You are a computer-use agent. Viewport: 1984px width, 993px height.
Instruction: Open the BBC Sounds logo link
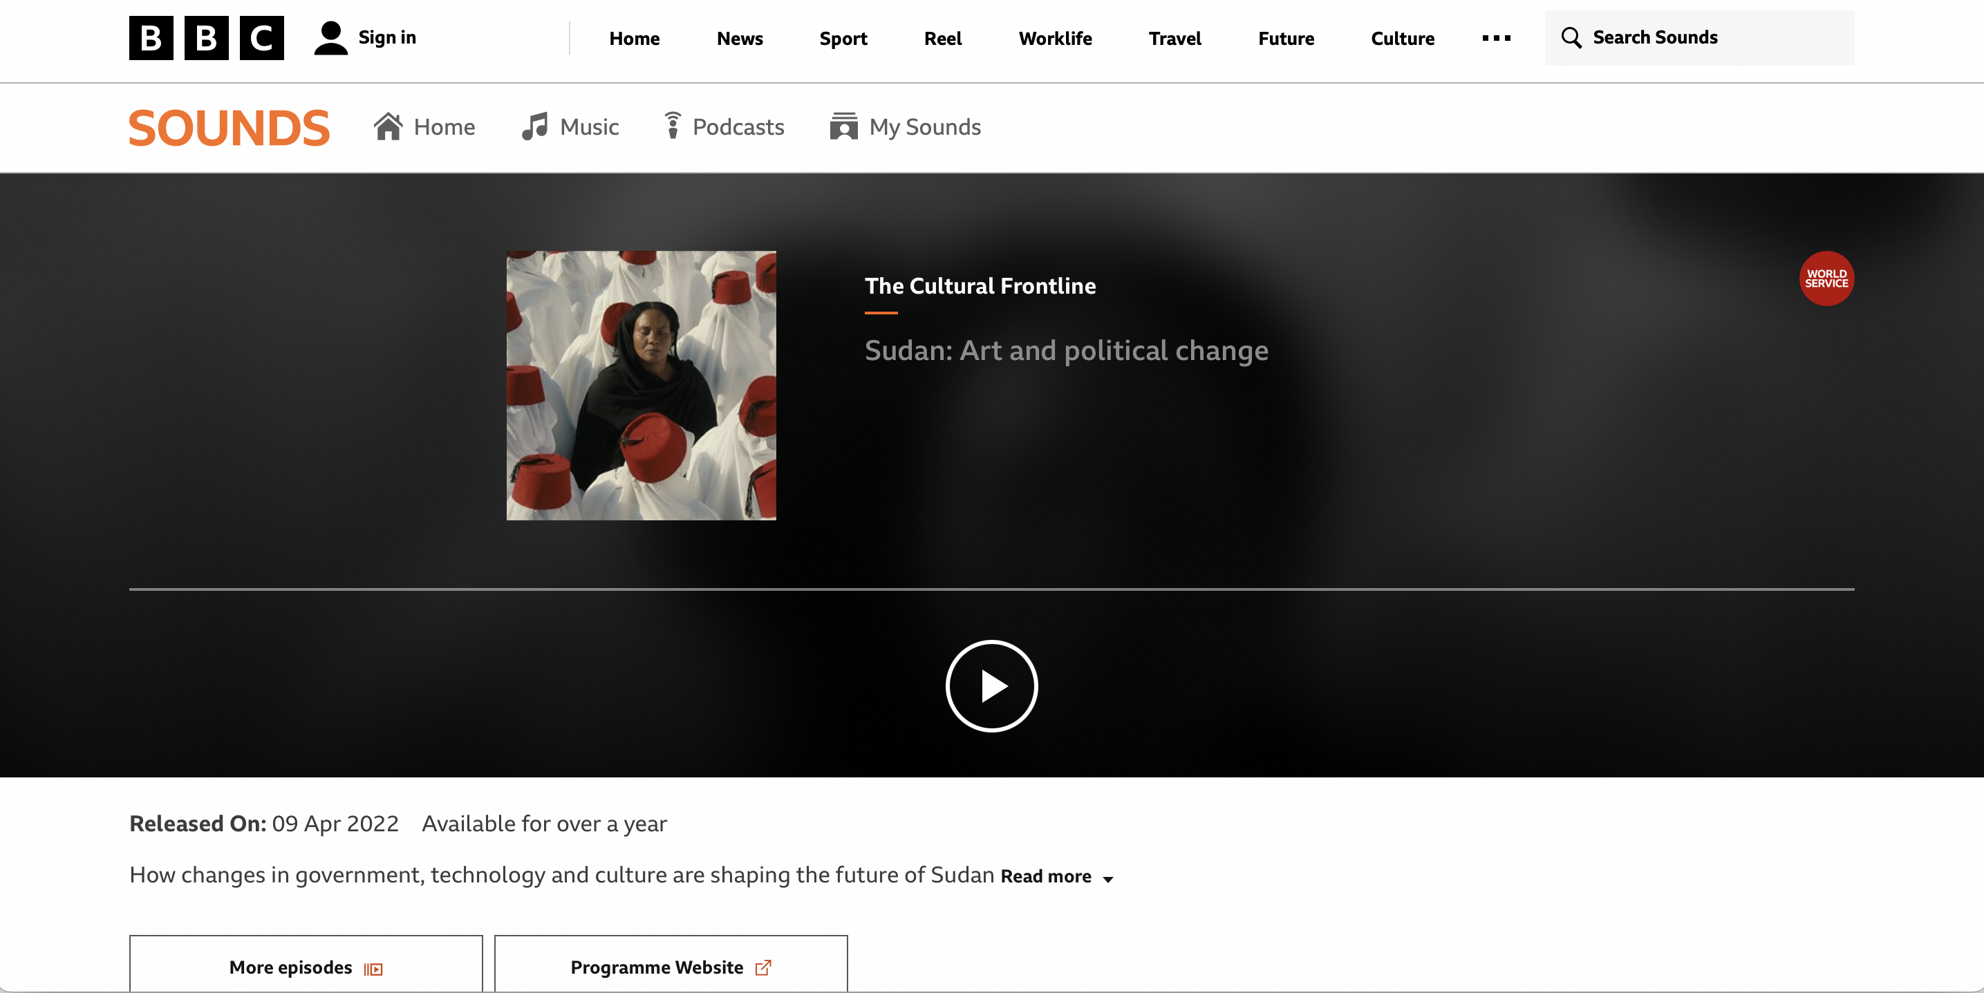229,128
